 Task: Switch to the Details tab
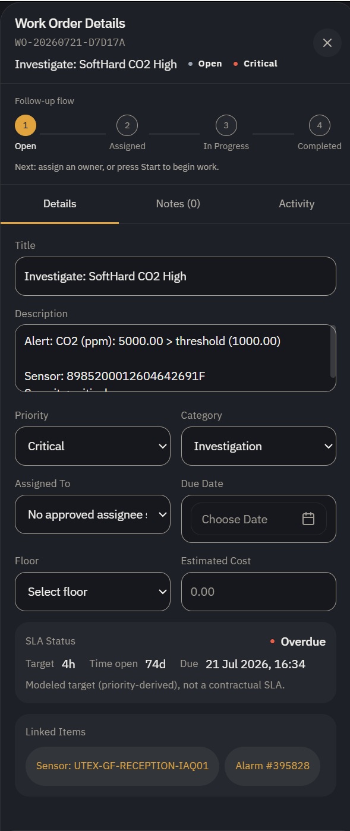pos(59,204)
